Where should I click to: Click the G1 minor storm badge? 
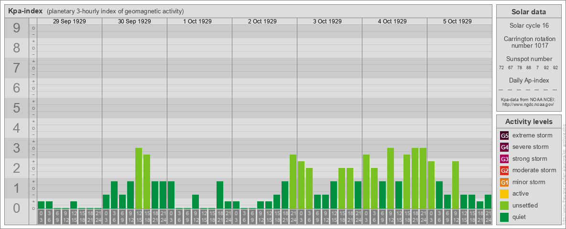[x=504, y=182]
